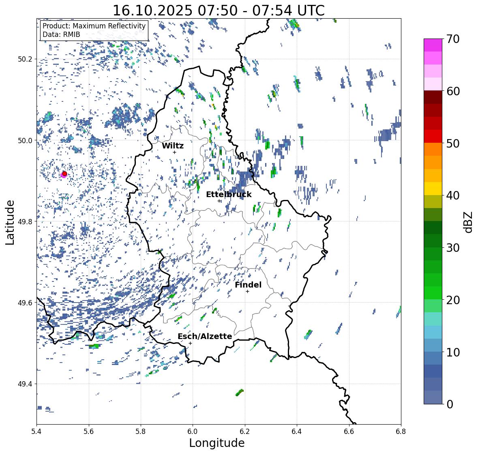The image size is (478, 453).
Task: Click the Wiltz cross marker
Action: coord(174,152)
